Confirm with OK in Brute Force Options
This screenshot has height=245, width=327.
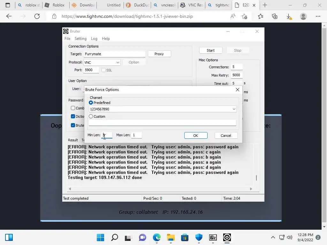196,135
